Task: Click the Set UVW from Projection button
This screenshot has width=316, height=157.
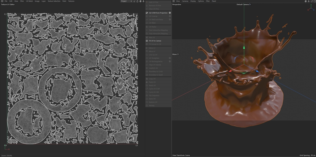Action: tap(158, 13)
